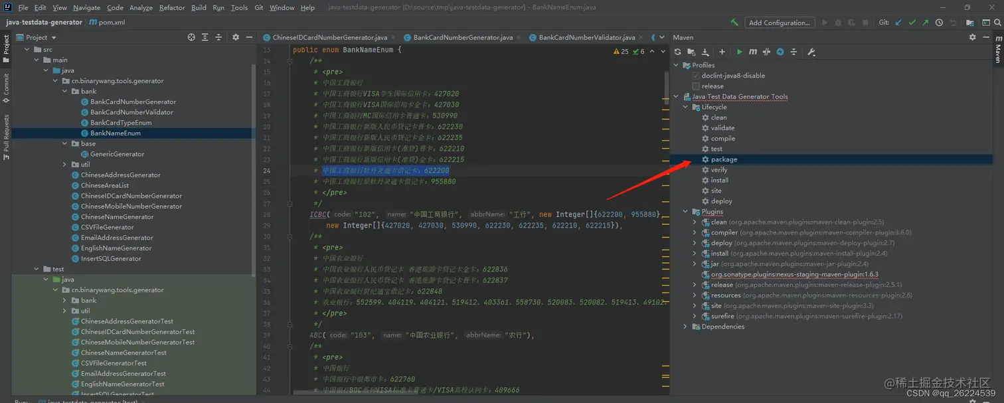Expand all in Project panel toolbar

[x=205, y=37]
